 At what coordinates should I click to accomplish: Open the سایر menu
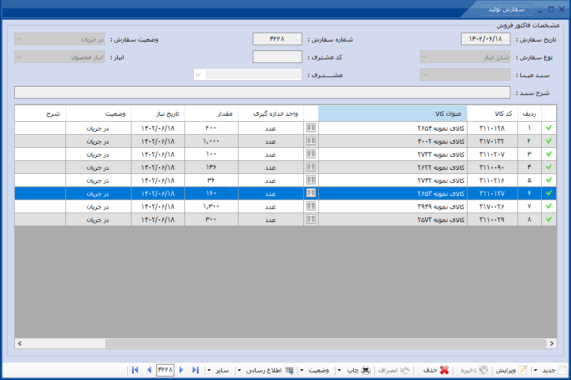click(218, 370)
